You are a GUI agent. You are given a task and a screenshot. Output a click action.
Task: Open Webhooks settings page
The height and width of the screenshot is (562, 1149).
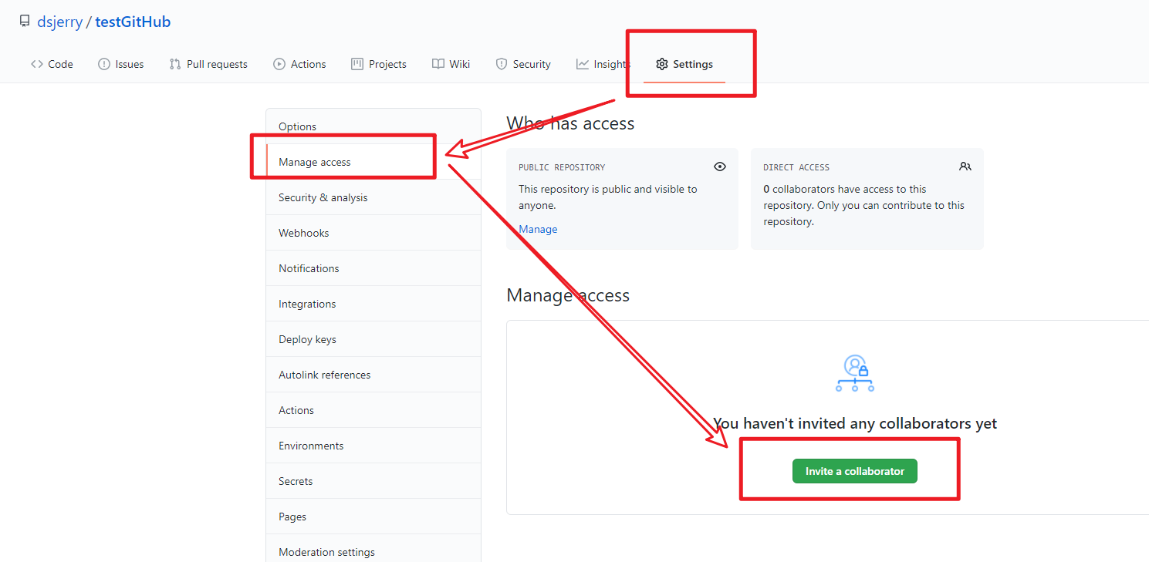pyautogui.click(x=373, y=233)
